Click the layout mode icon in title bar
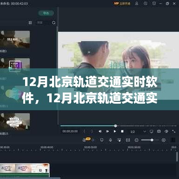Screen dimensions: 179x179 pyautogui.click(x=154, y=3)
